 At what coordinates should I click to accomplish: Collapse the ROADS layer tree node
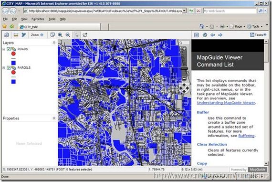[4, 49]
